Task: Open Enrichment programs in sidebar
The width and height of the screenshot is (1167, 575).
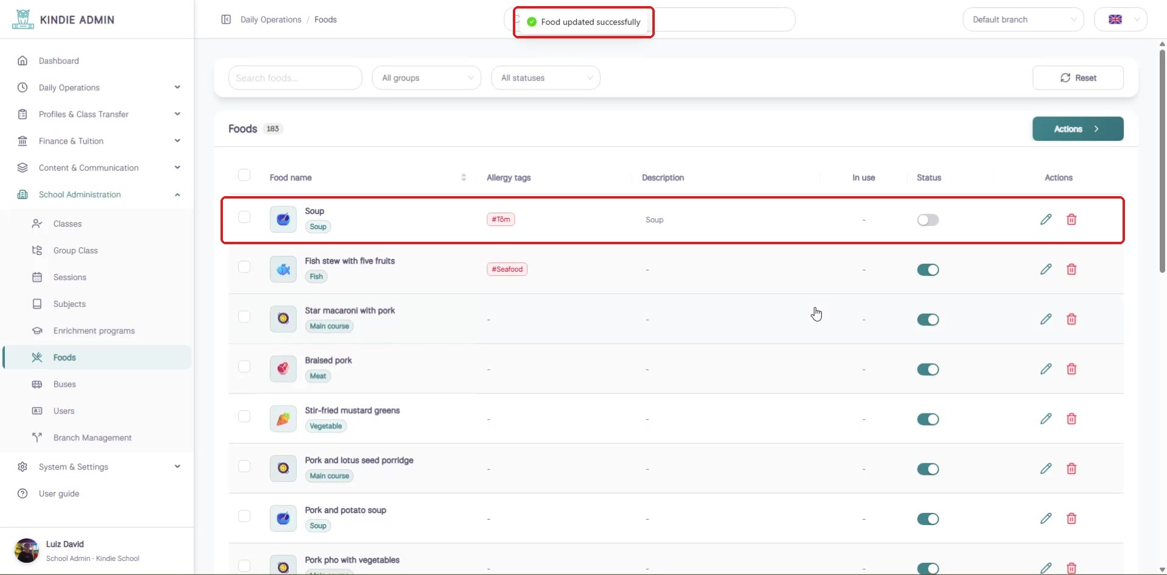Action: [97, 331]
